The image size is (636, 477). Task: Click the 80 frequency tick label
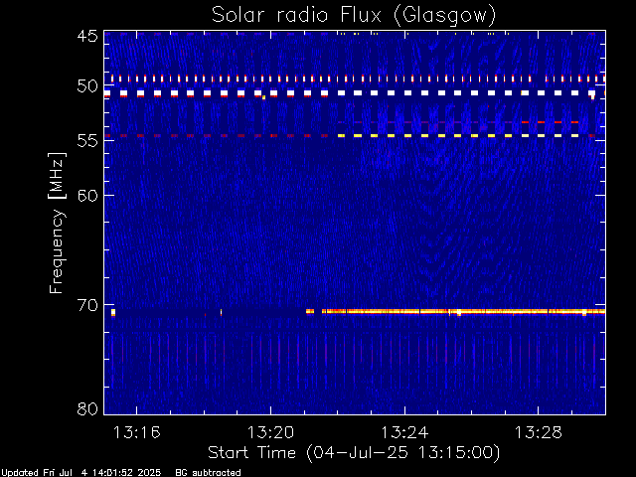[87, 408]
